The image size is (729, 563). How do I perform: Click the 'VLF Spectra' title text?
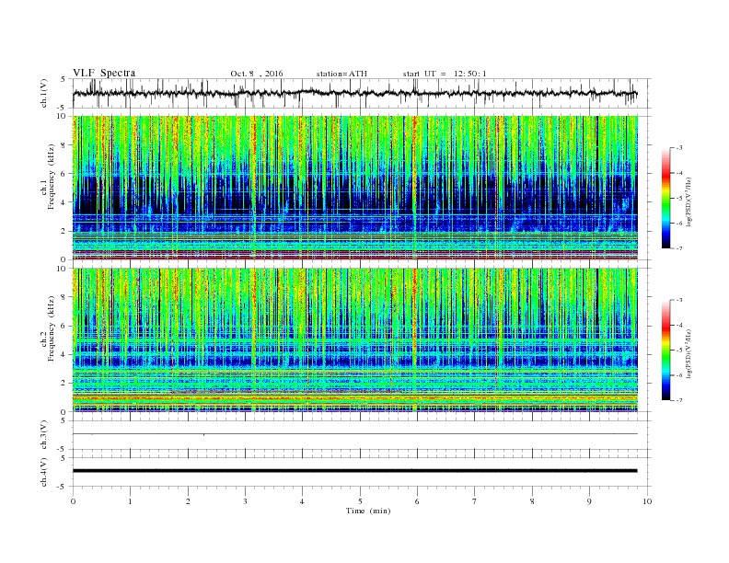[104, 73]
